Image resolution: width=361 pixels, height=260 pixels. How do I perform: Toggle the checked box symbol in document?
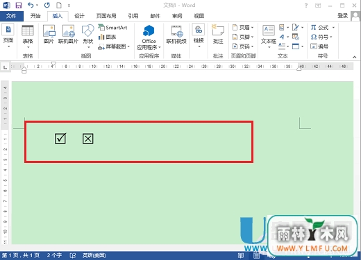tap(60, 139)
